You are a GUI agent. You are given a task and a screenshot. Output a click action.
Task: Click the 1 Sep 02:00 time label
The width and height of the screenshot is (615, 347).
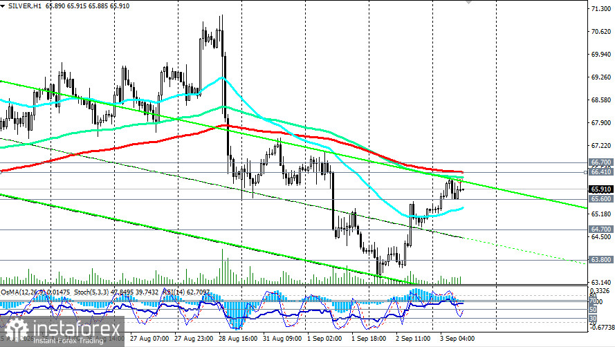point(324,339)
